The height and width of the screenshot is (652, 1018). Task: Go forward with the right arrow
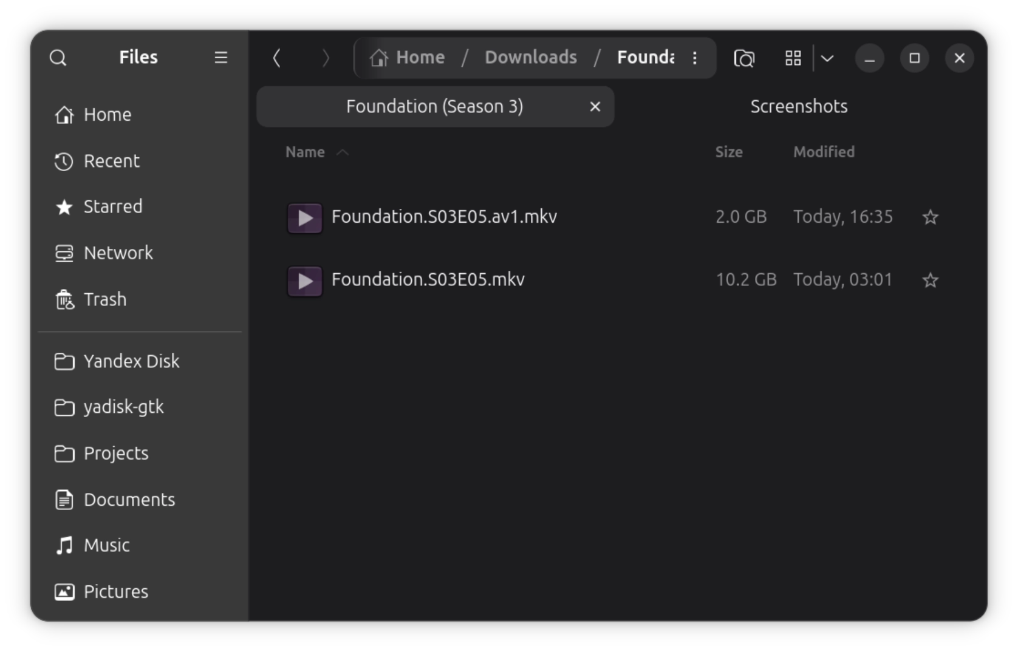(x=326, y=58)
